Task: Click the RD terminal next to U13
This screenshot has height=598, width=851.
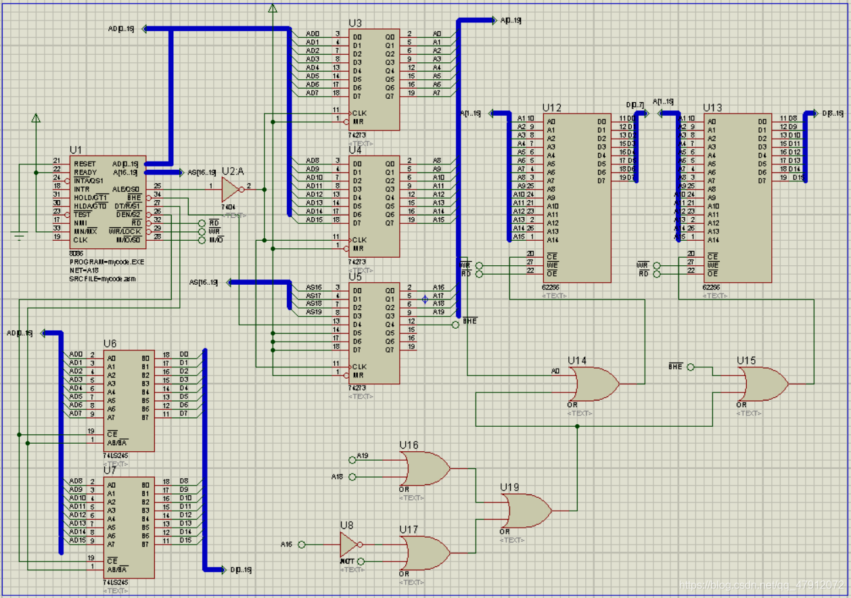Action: [x=657, y=274]
